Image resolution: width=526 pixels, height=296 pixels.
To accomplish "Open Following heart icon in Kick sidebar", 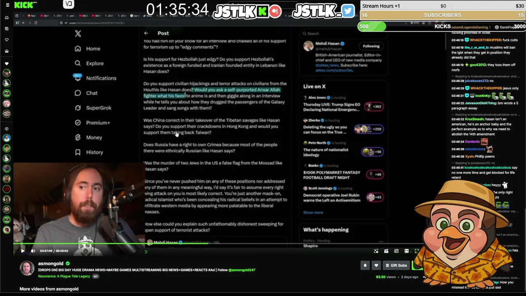I will click(7, 40).
